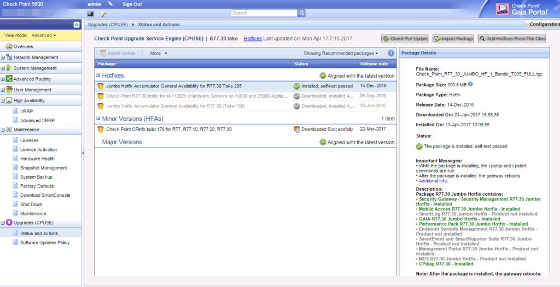Click the scratchpad notepad pencil icon
This screenshot has width=560, height=287.
click(x=103, y=14)
